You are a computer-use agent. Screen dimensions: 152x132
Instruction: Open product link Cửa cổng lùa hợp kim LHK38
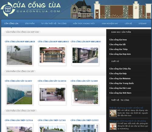click(20, 42)
